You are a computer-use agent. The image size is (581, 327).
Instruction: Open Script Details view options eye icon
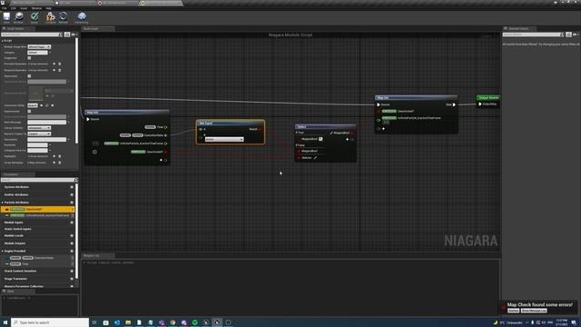coord(73,35)
